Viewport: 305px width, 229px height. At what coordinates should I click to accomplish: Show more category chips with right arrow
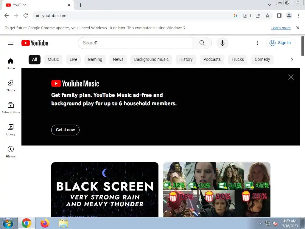coord(292,60)
